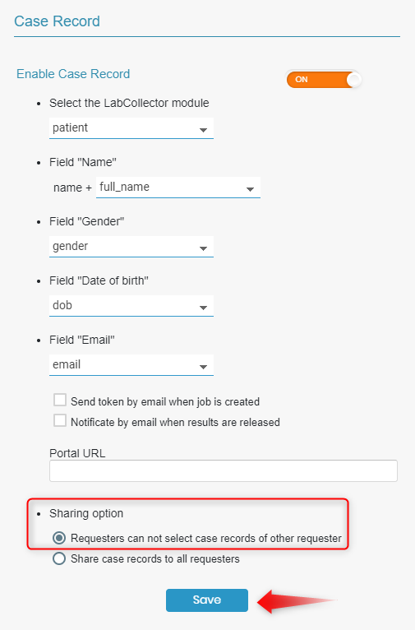Click inside the Portal URL text field
The image size is (415, 630).
[x=224, y=471]
